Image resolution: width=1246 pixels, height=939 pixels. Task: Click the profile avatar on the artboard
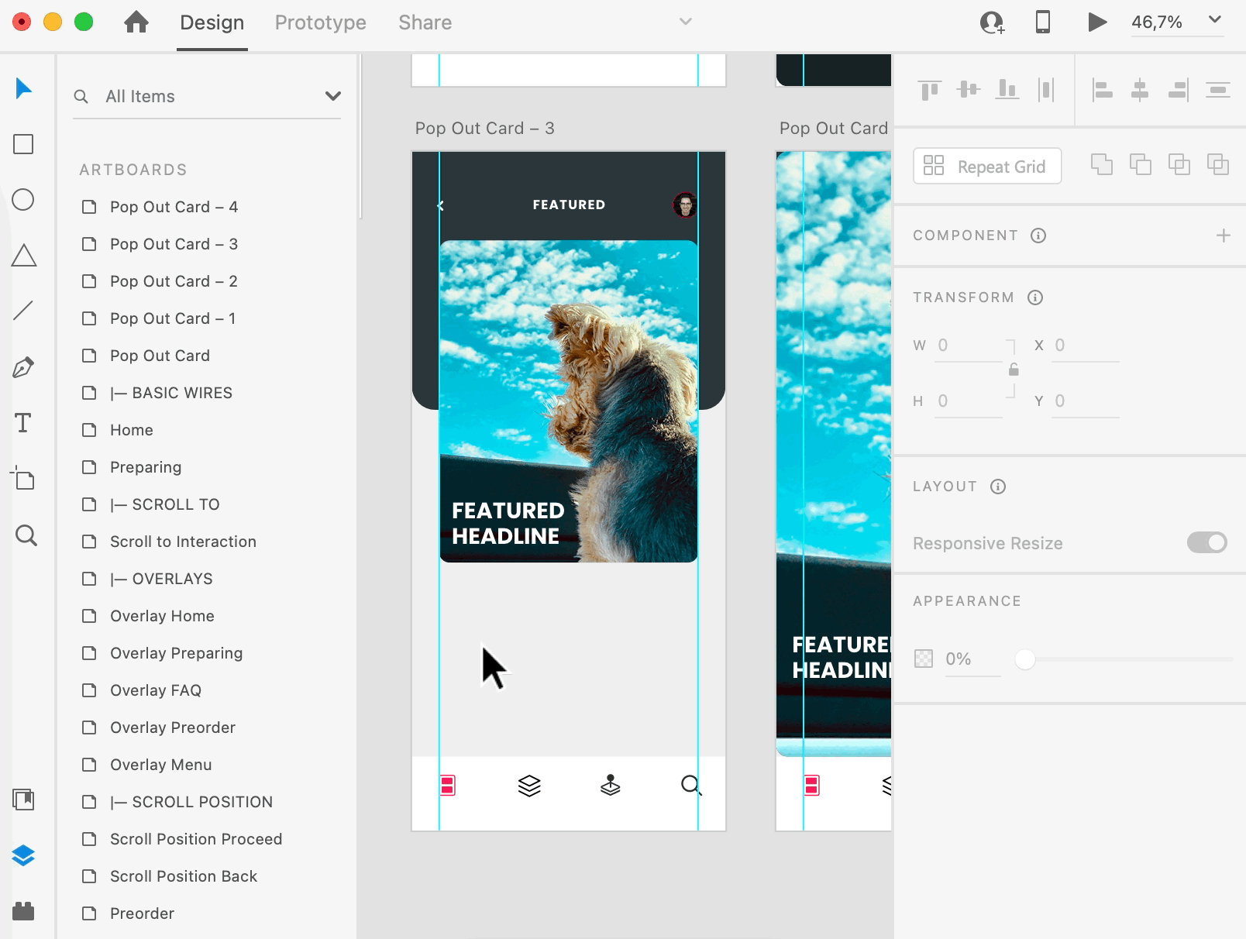685,205
